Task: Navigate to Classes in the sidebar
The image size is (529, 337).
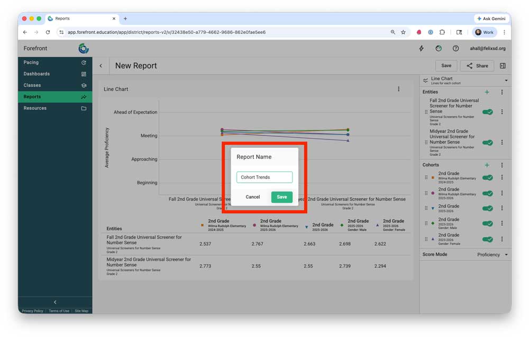Action: (x=32, y=85)
